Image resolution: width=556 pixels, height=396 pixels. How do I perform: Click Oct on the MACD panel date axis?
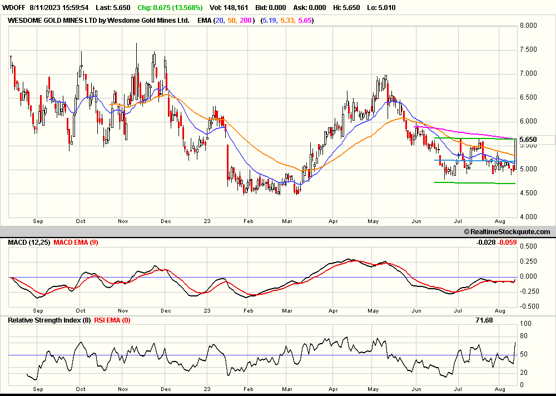click(81, 311)
